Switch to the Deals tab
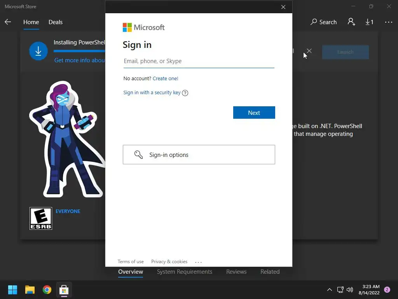Screen dimensions: 398x299 click(x=55, y=22)
